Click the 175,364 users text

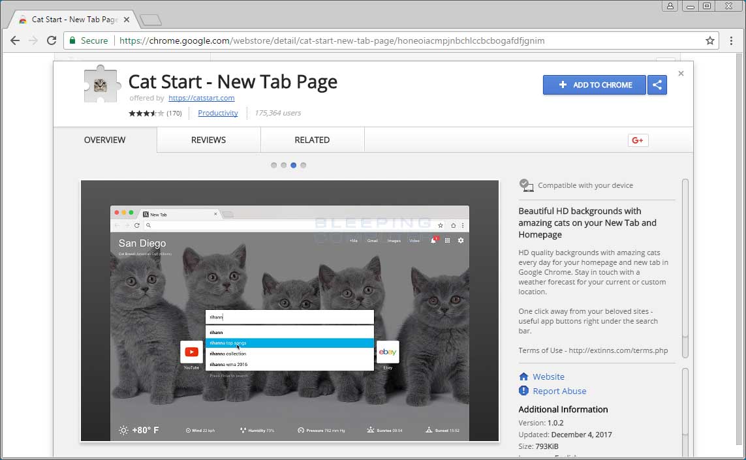pos(278,113)
